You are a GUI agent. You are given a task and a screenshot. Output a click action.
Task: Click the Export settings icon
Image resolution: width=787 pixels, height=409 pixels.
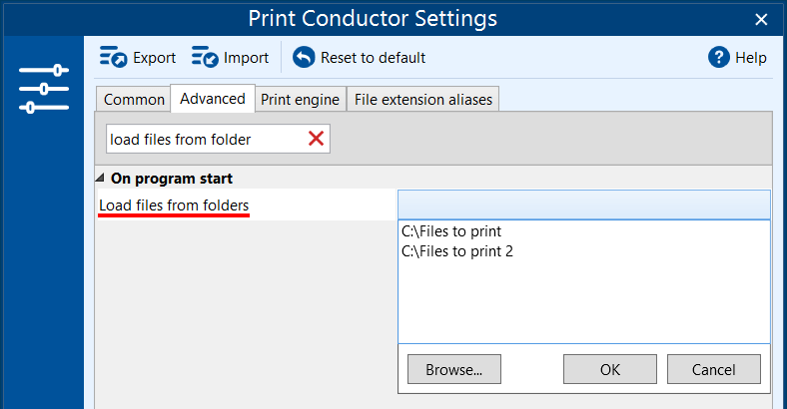coord(113,57)
